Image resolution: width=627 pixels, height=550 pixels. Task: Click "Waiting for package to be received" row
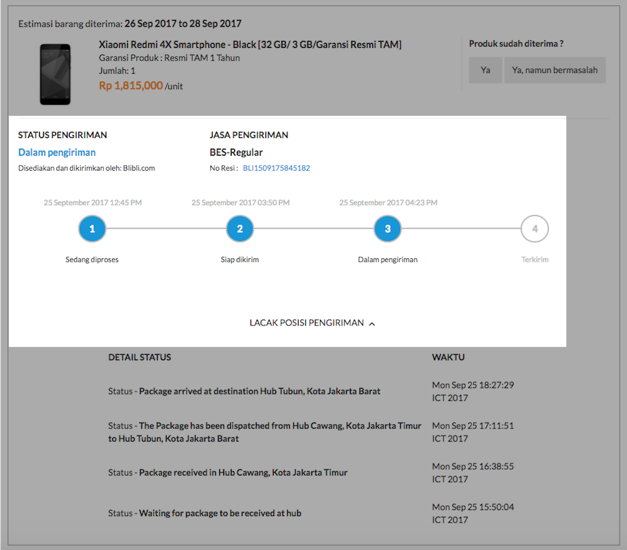click(x=205, y=513)
